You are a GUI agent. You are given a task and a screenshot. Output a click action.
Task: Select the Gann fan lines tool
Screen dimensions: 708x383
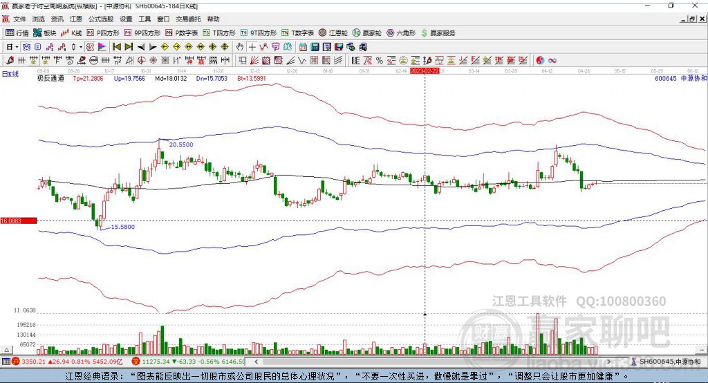pos(254,61)
